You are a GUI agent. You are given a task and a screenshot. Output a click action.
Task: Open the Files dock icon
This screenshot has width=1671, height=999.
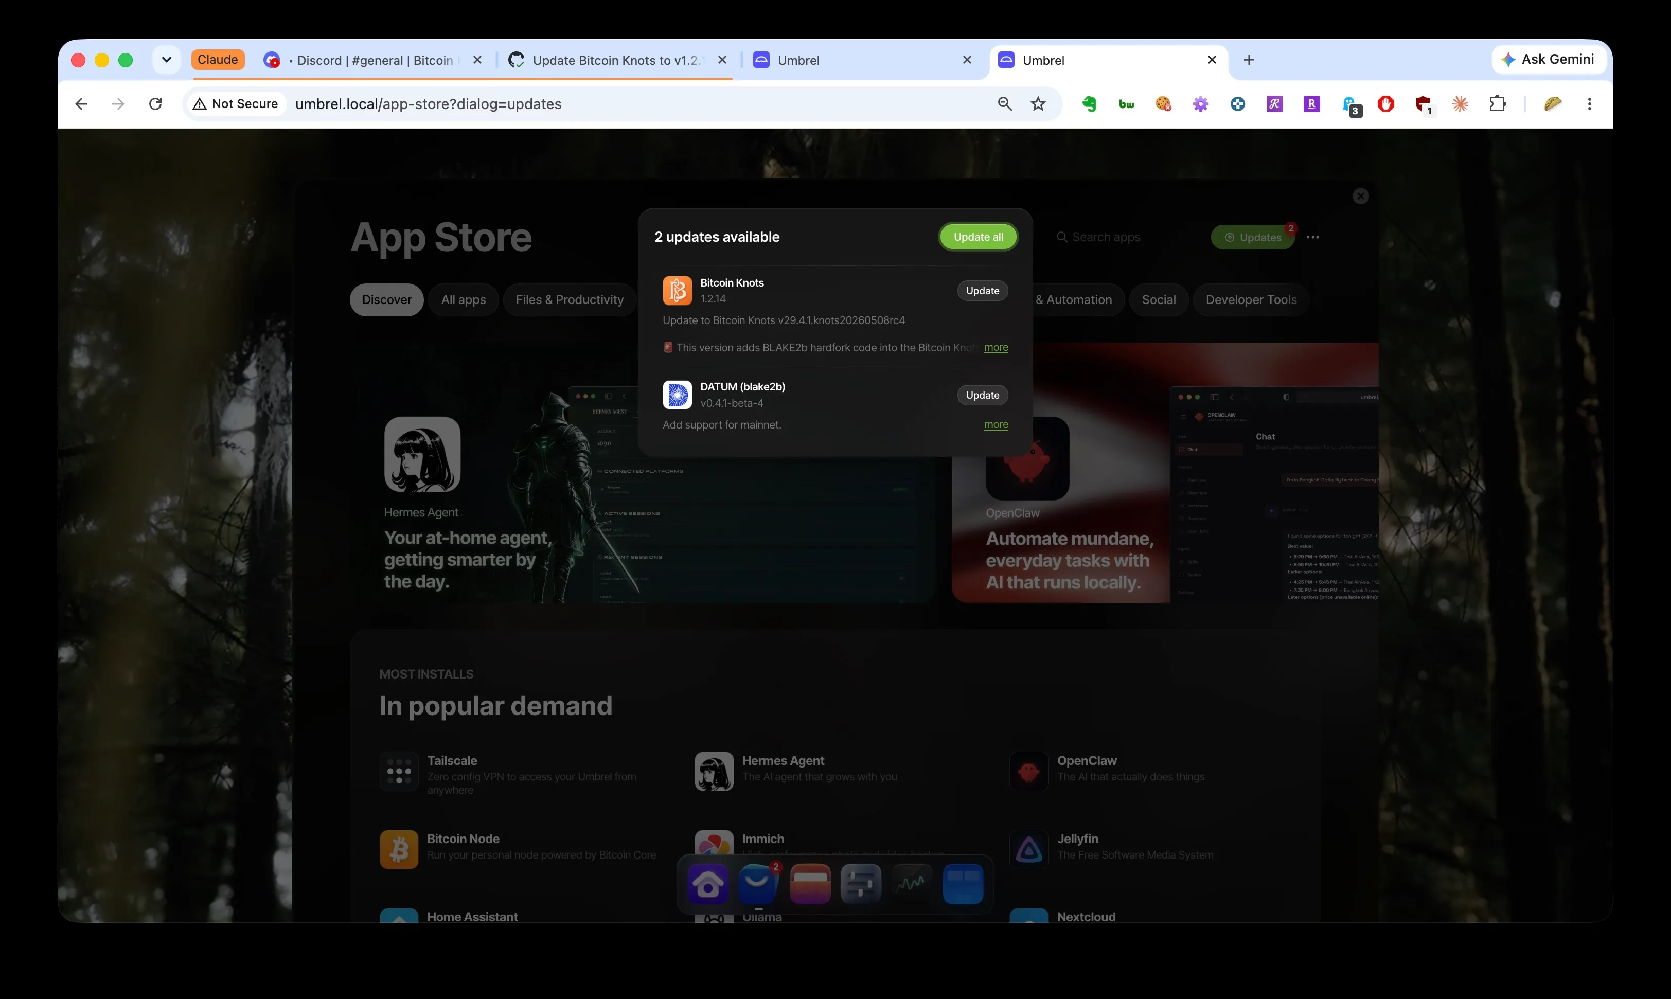coord(810,883)
